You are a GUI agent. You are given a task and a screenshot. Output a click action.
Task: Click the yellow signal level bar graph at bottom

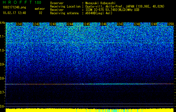tap(90, 110)
